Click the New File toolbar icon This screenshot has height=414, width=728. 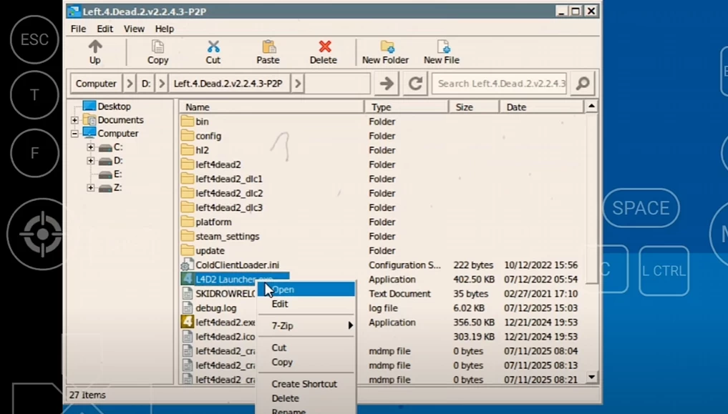click(x=442, y=47)
